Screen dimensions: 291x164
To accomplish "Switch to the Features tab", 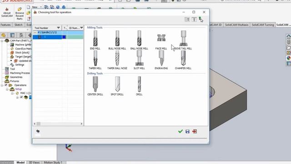I will pyautogui.click(x=5, y=25).
